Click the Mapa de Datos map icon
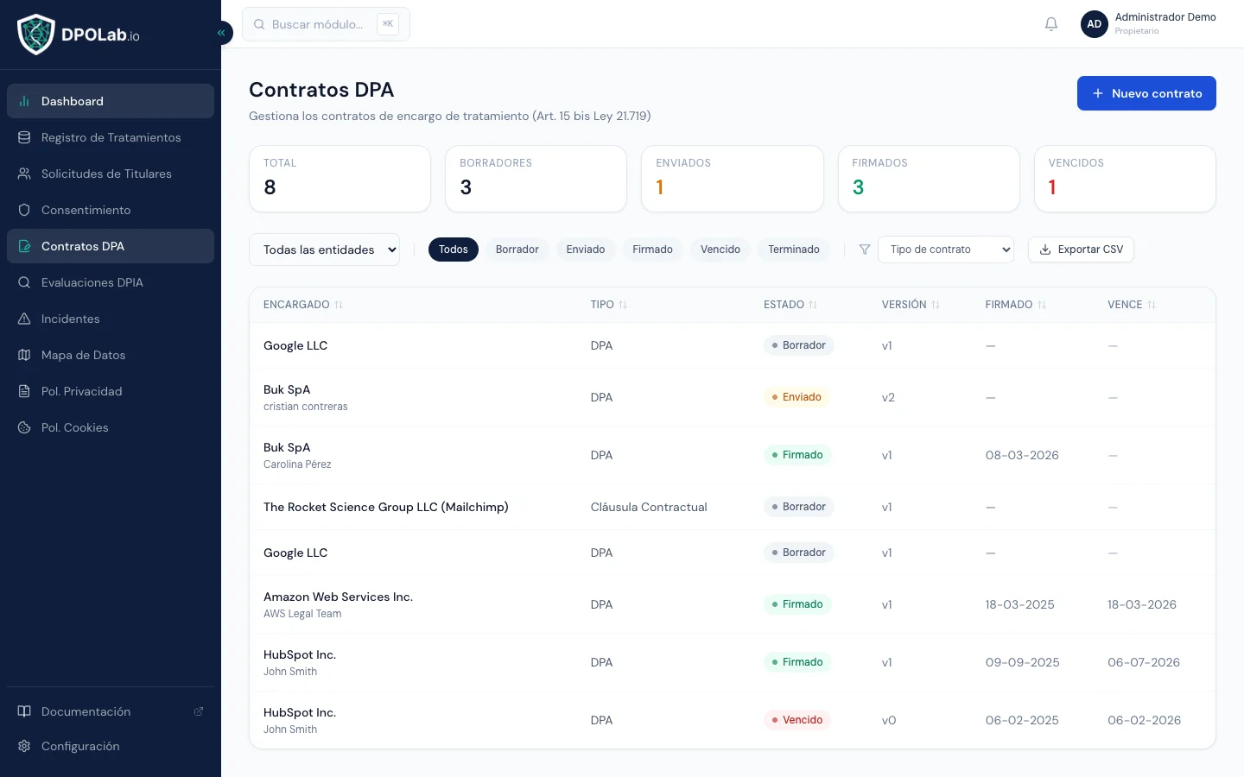 [x=24, y=355]
